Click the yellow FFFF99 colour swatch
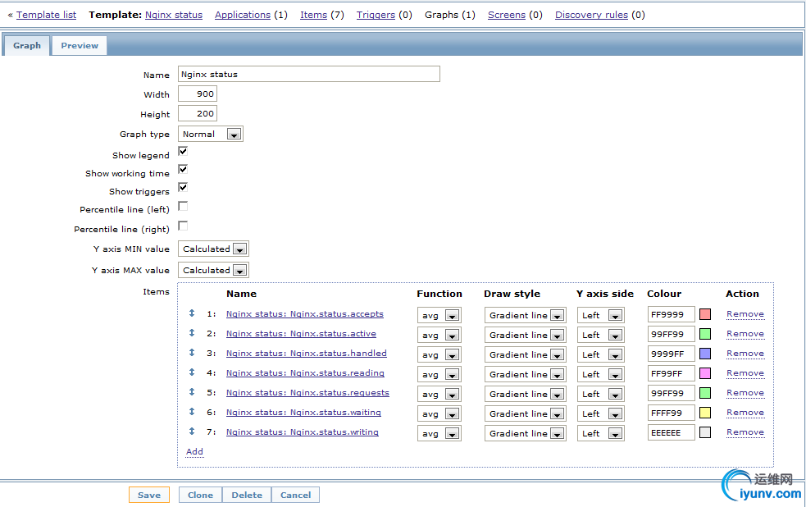 705,413
